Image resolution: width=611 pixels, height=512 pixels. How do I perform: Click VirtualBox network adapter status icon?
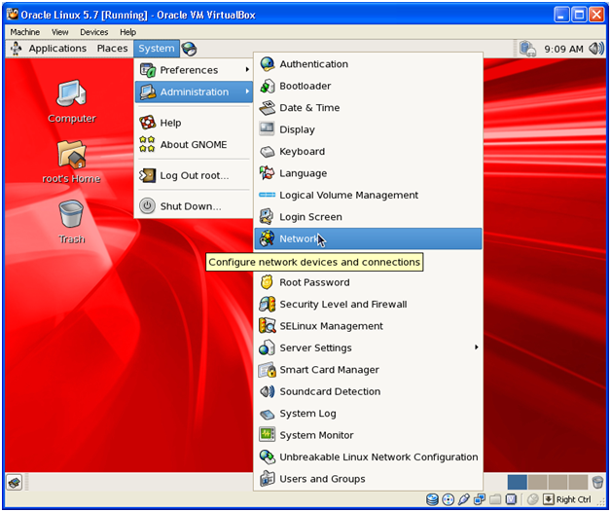coord(480,499)
